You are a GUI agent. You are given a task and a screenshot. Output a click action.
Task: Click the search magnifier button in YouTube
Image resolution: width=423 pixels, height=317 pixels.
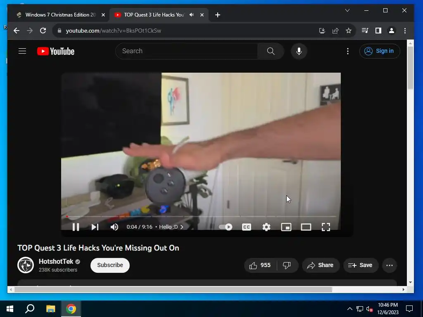pyautogui.click(x=271, y=51)
